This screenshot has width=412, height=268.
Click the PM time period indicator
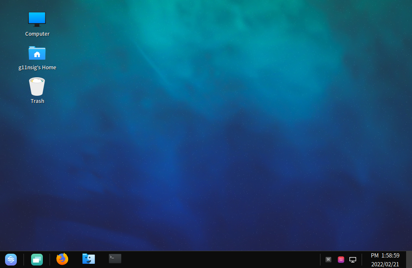pos(374,255)
